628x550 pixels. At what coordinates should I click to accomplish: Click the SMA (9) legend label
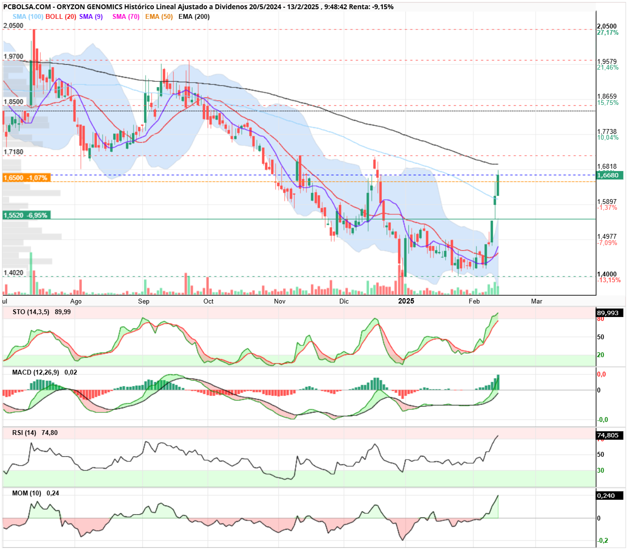[91, 16]
